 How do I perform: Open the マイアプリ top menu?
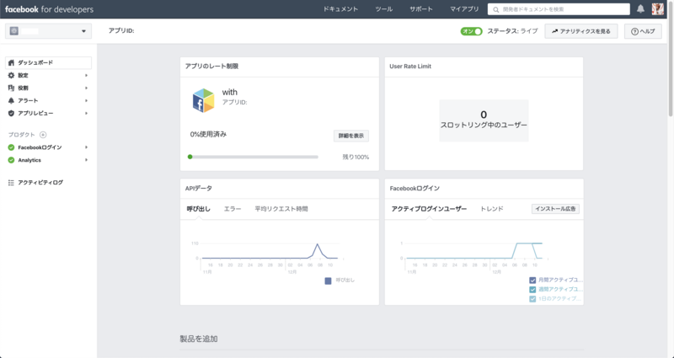point(464,9)
